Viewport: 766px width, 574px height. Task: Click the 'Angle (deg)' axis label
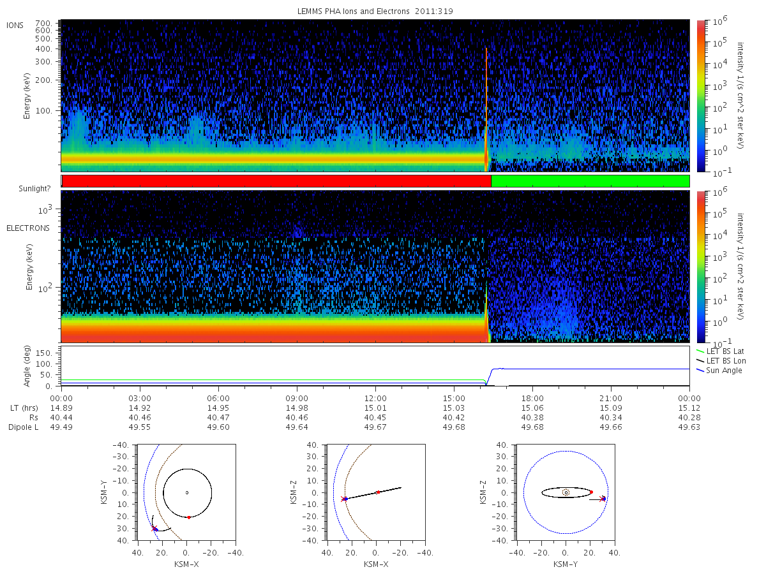[x=28, y=365]
